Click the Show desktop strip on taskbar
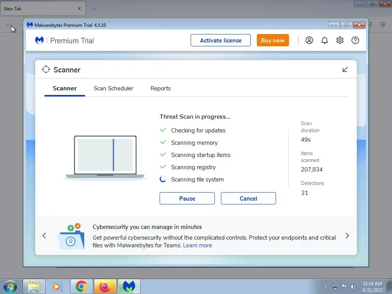This screenshot has width=392, height=294. coord(389,286)
